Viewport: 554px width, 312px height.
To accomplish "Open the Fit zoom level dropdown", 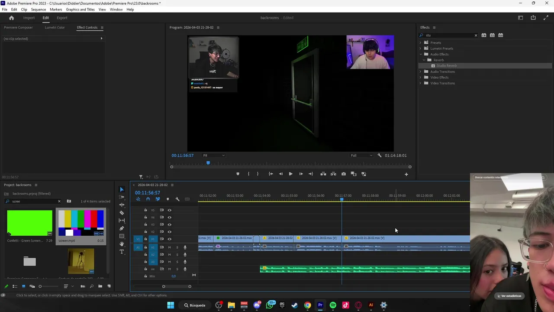I will click(x=214, y=155).
